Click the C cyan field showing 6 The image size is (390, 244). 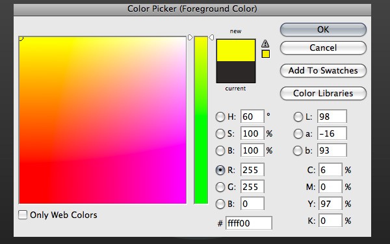[x=330, y=170]
